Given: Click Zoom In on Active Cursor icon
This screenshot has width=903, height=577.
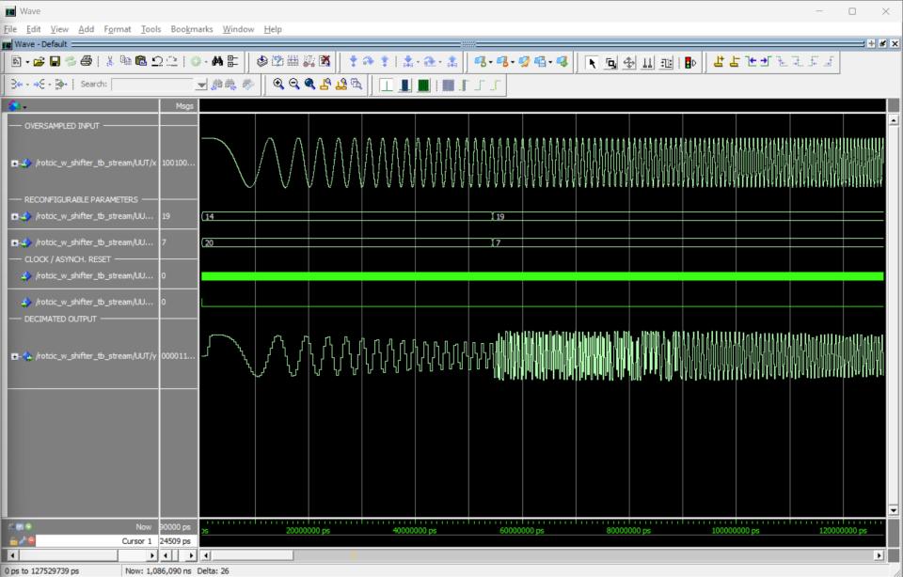Looking at the screenshot, I should click(325, 85).
